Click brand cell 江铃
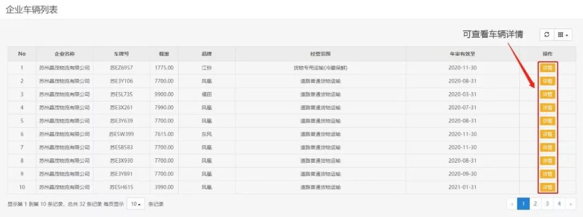The image size is (583, 217). pos(207,68)
